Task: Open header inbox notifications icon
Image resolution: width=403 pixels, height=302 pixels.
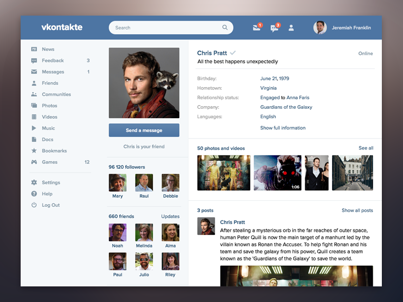Action: pyautogui.click(x=257, y=27)
